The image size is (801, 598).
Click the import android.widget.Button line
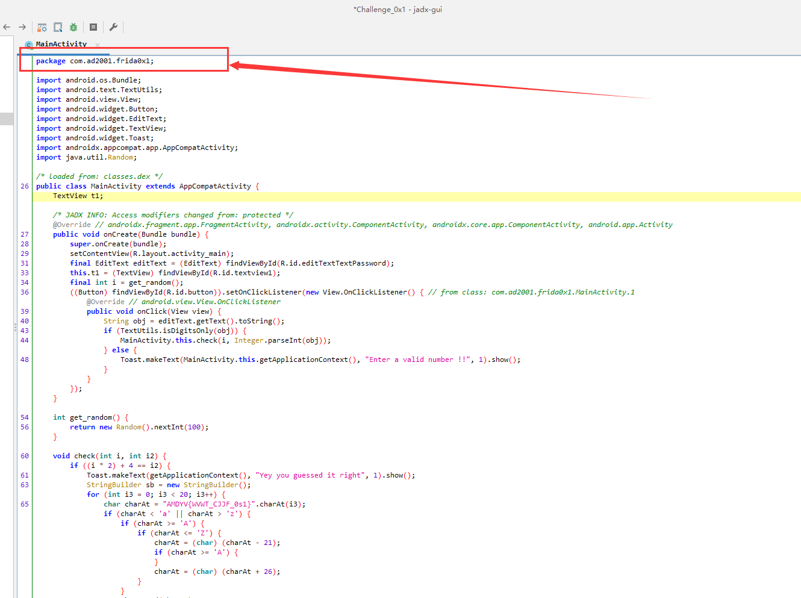click(97, 109)
